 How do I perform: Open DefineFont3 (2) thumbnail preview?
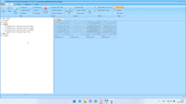pos(78,29)
